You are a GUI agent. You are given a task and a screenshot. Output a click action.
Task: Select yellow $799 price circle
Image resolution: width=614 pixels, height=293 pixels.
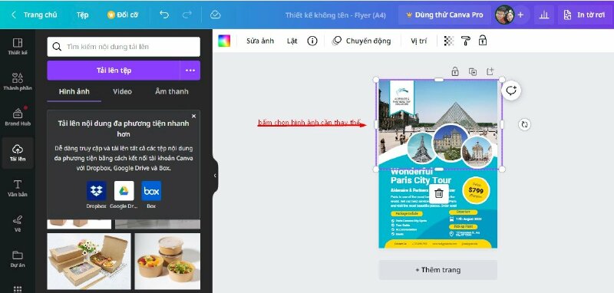(x=476, y=190)
